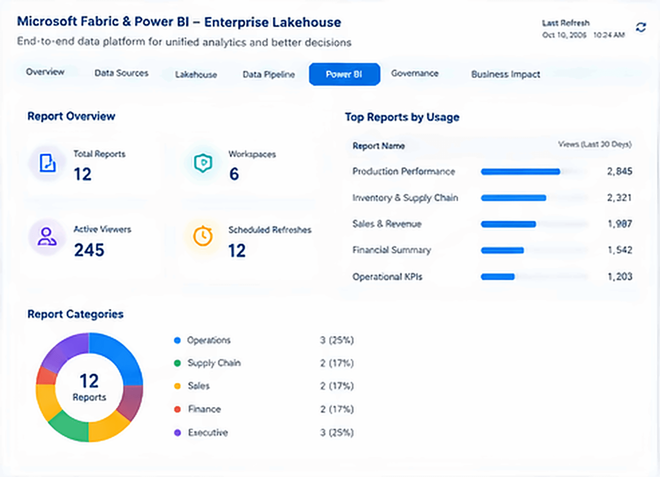The height and width of the screenshot is (477, 660).
Task: Open the Production Performance report name
Action: [x=404, y=172]
